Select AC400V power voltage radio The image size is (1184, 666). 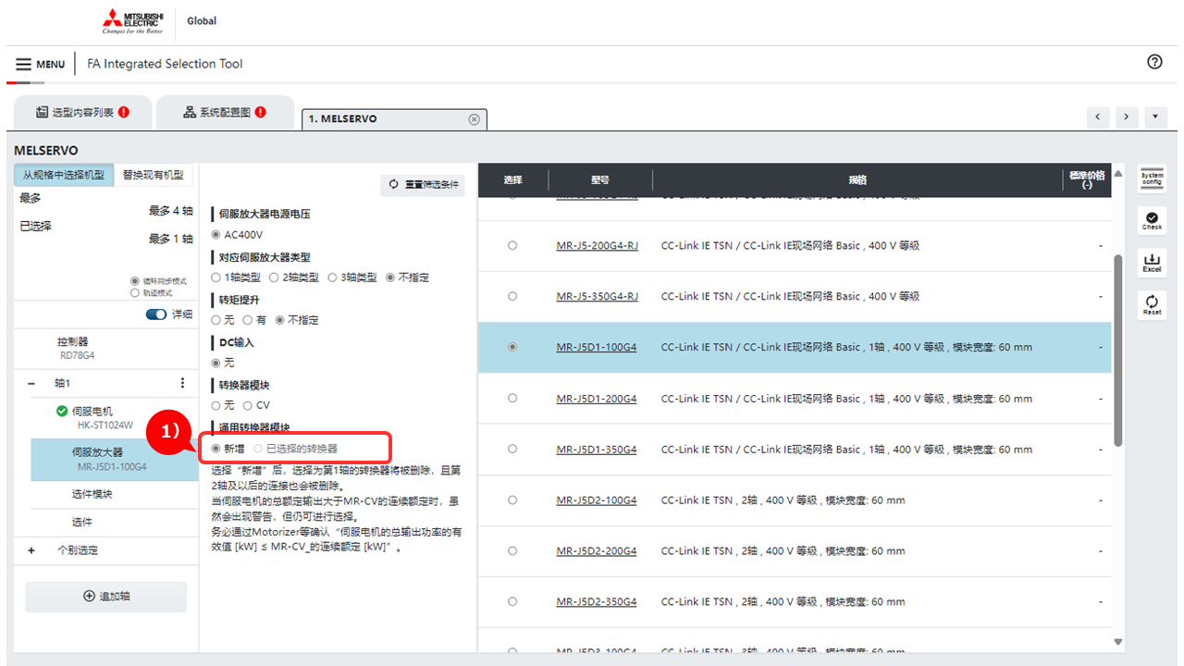coord(216,235)
